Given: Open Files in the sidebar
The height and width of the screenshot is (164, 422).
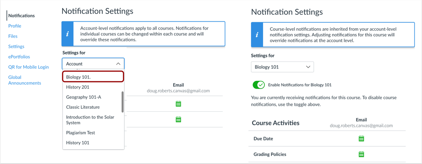Looking at the screenshot, I should (13, 36).
